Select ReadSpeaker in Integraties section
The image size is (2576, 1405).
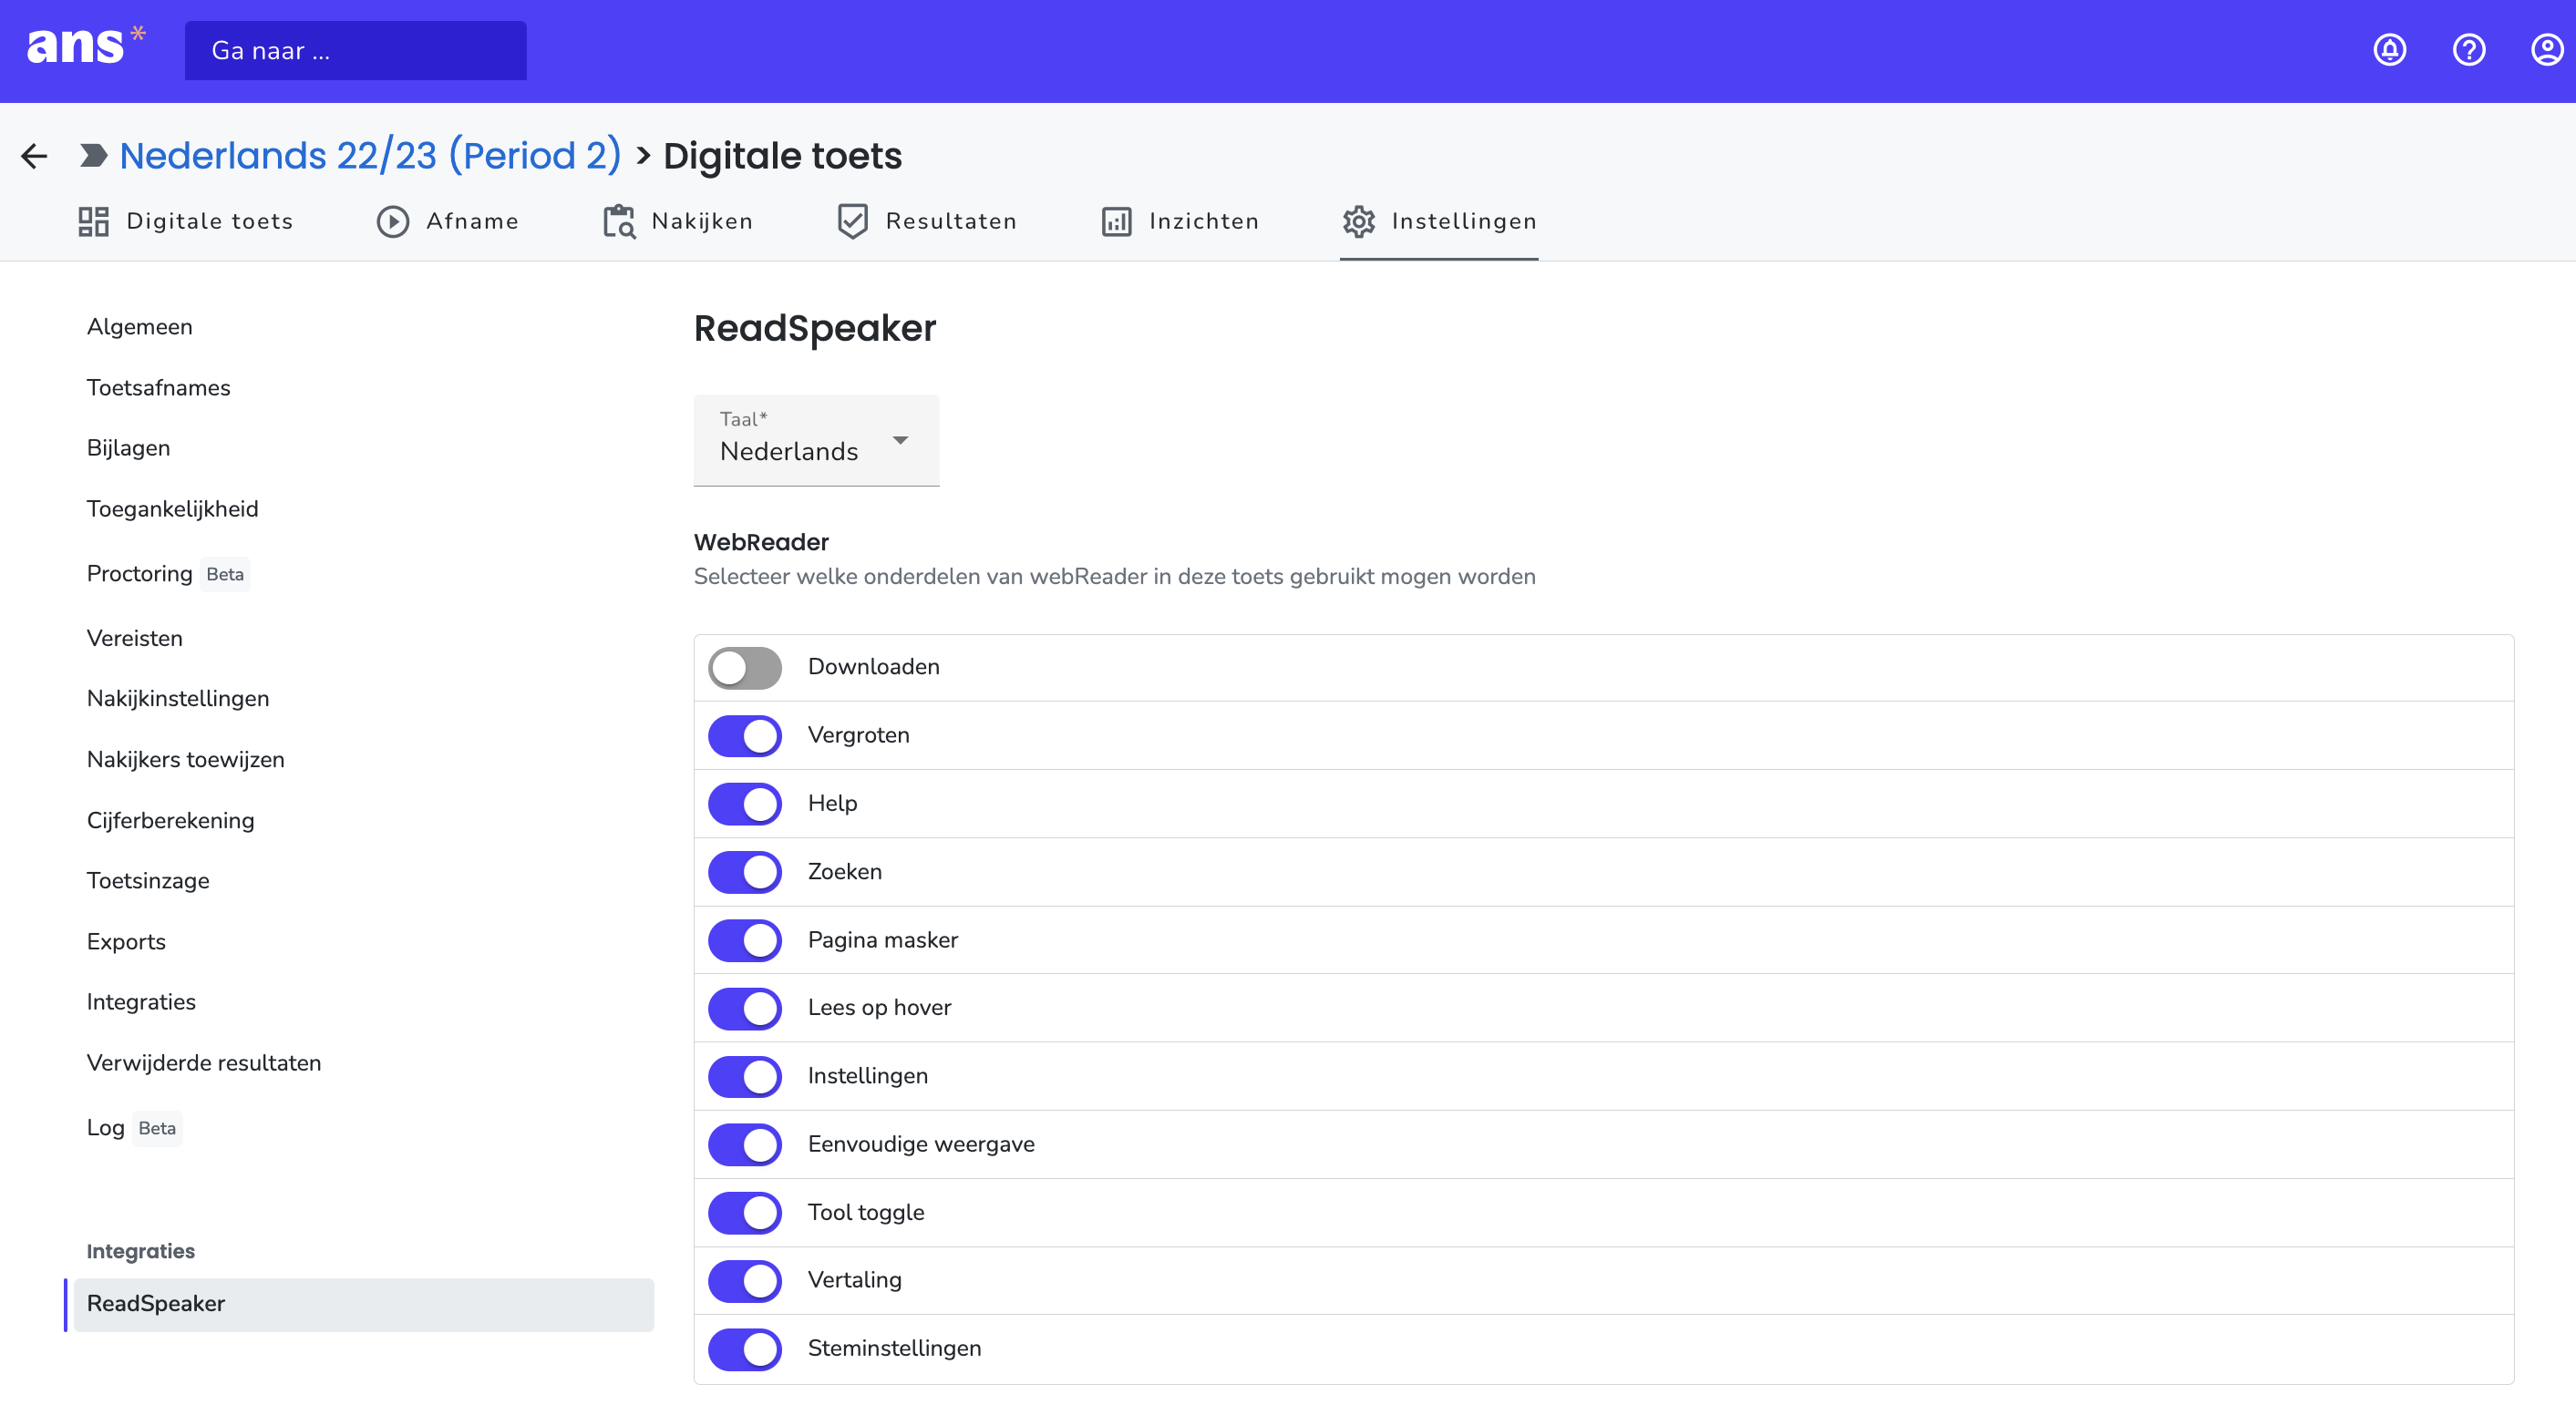363,1304
